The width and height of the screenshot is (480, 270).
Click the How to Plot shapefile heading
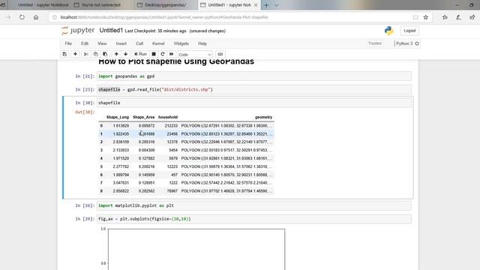pyautogui.click(x=176, y=61)
